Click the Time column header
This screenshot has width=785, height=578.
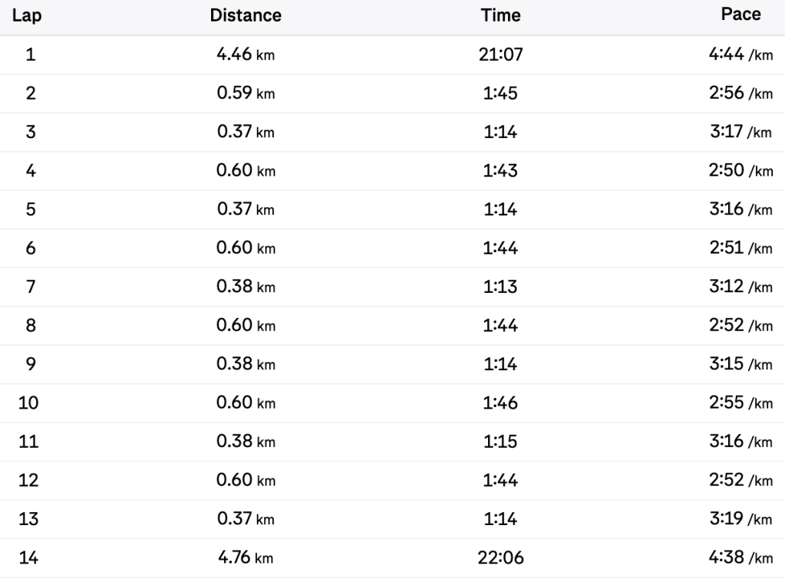(x=500, y=15)
